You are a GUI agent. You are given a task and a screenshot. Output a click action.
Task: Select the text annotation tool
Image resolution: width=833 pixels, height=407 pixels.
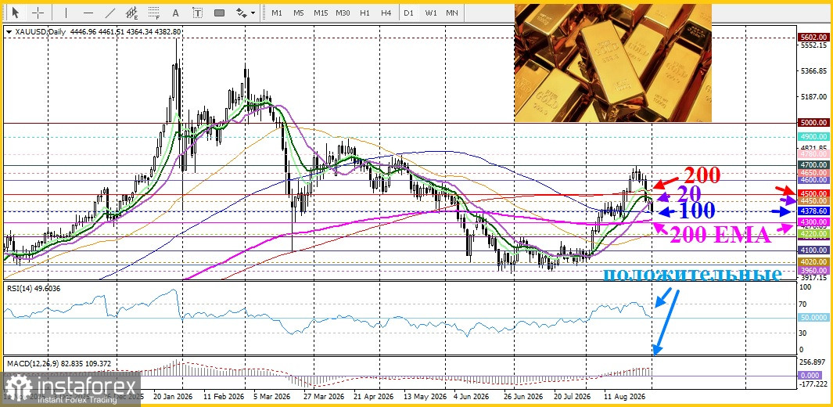[176, 13]
